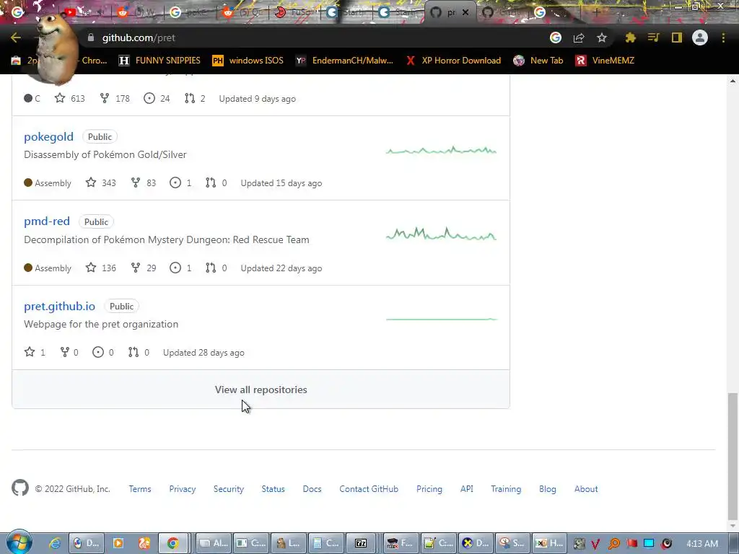Open the VineMEMZ bookmark
739x554 pixels.
tap(605, 61)
